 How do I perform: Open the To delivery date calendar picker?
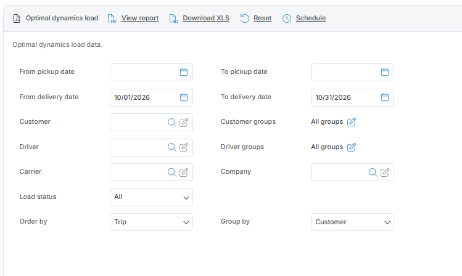385,97
